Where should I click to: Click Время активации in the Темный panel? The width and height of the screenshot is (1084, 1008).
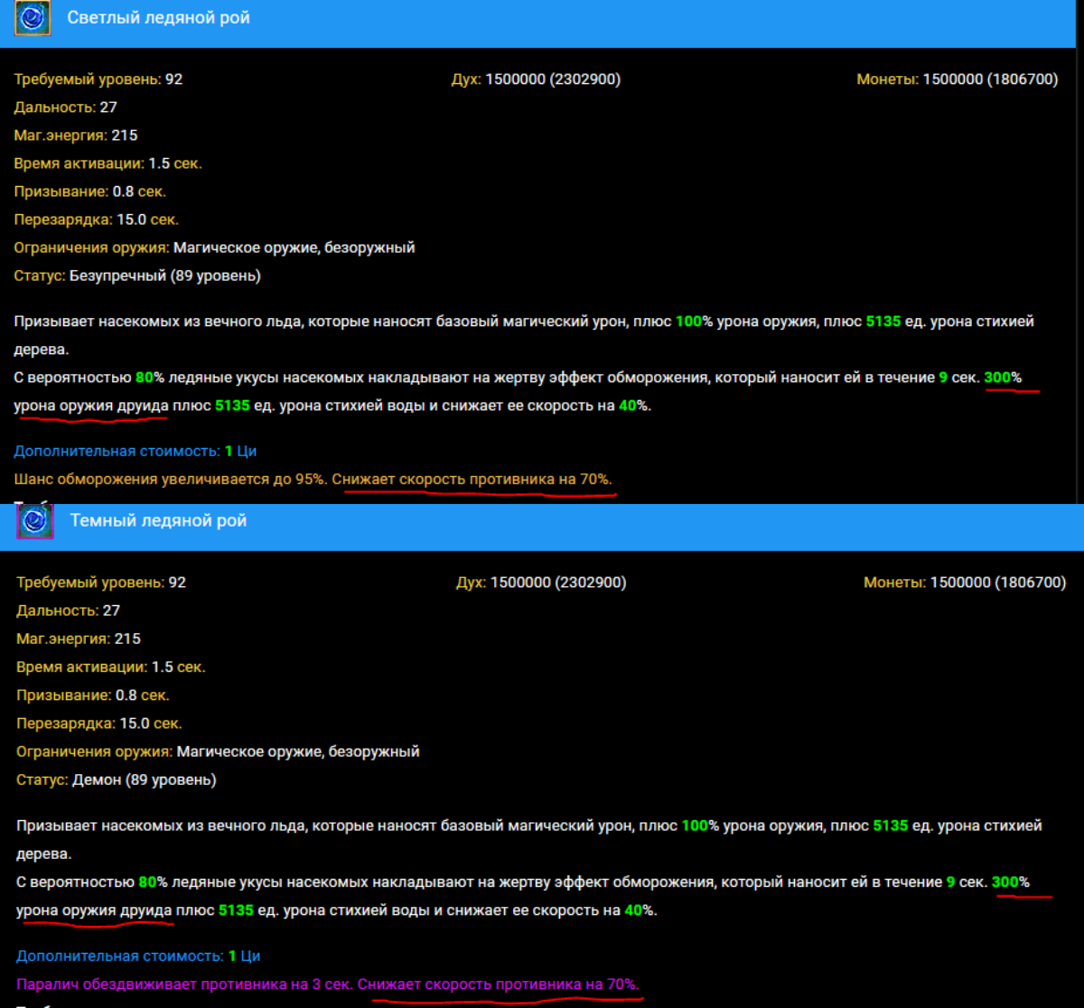(x=110, y=667)
